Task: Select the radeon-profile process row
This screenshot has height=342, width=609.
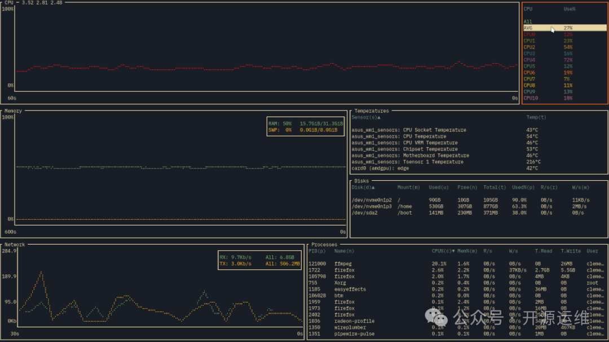Action: pos(354,321)
